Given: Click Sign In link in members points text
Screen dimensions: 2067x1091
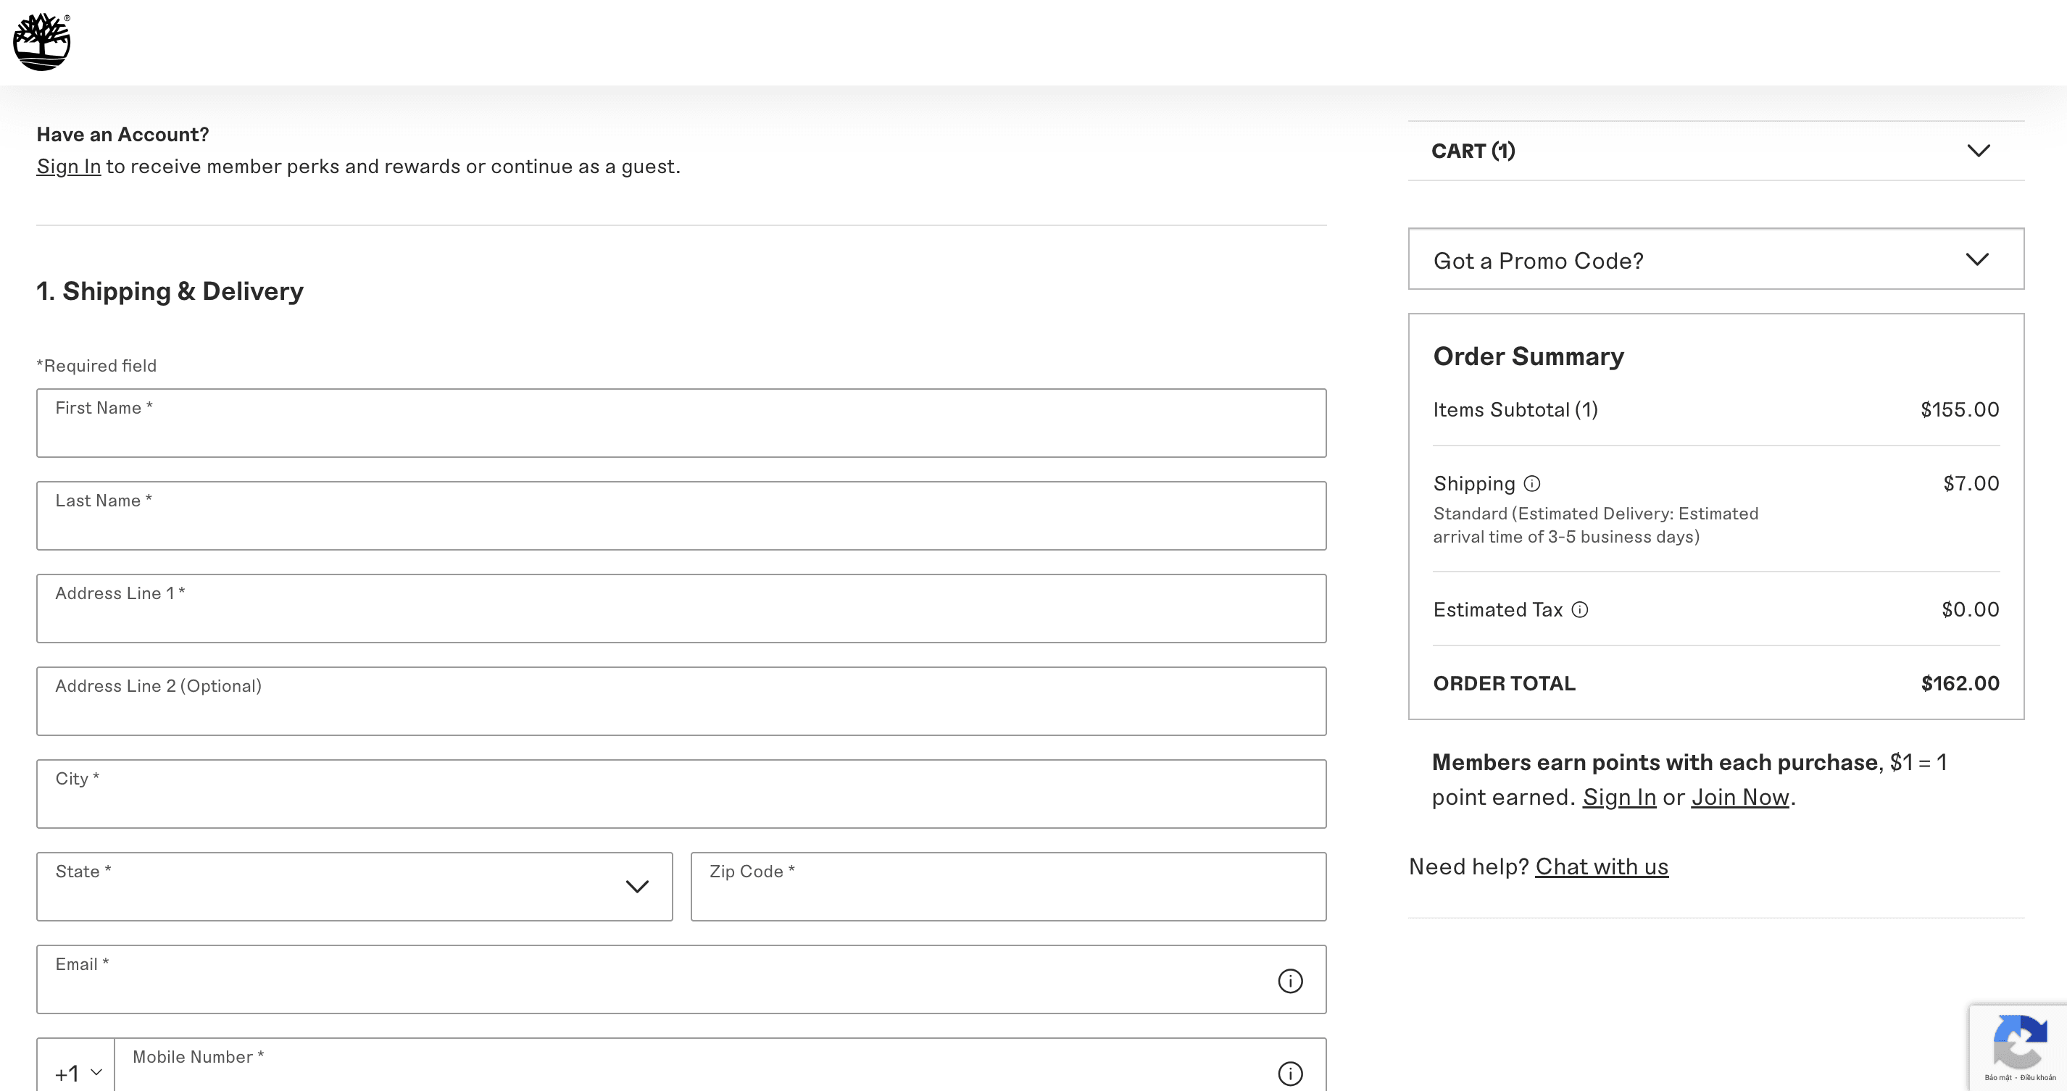Looking at the screenshot, I should tap(1619, 798).
